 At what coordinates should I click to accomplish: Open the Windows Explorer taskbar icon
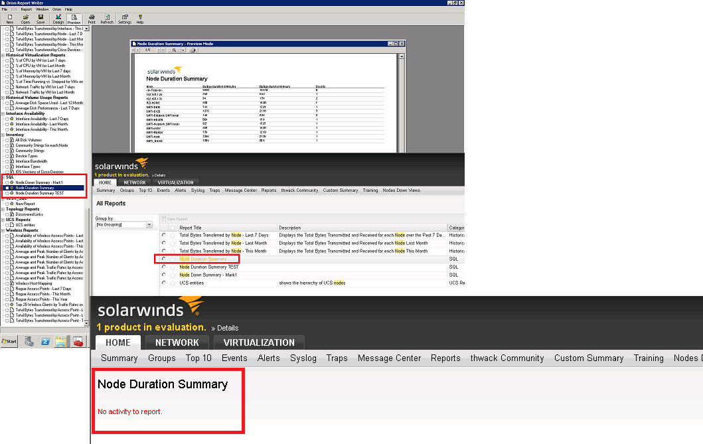click(x=61, y=341)
